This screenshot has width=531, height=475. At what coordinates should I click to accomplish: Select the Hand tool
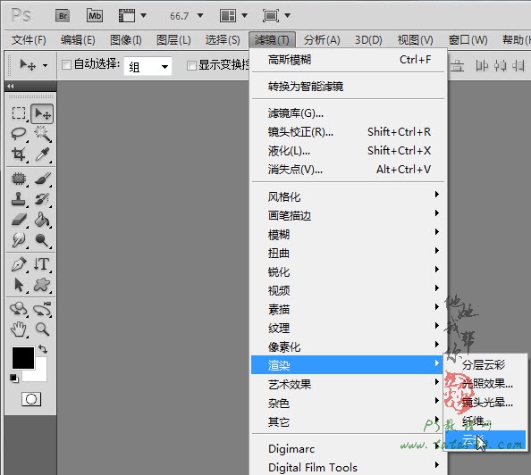(19, 329)
